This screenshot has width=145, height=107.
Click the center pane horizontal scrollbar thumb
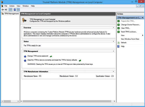point(67,101)
